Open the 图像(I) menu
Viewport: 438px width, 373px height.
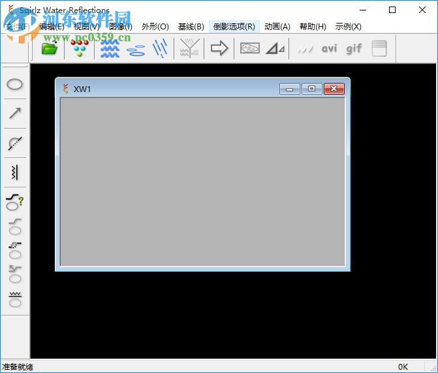click(120, 27)
